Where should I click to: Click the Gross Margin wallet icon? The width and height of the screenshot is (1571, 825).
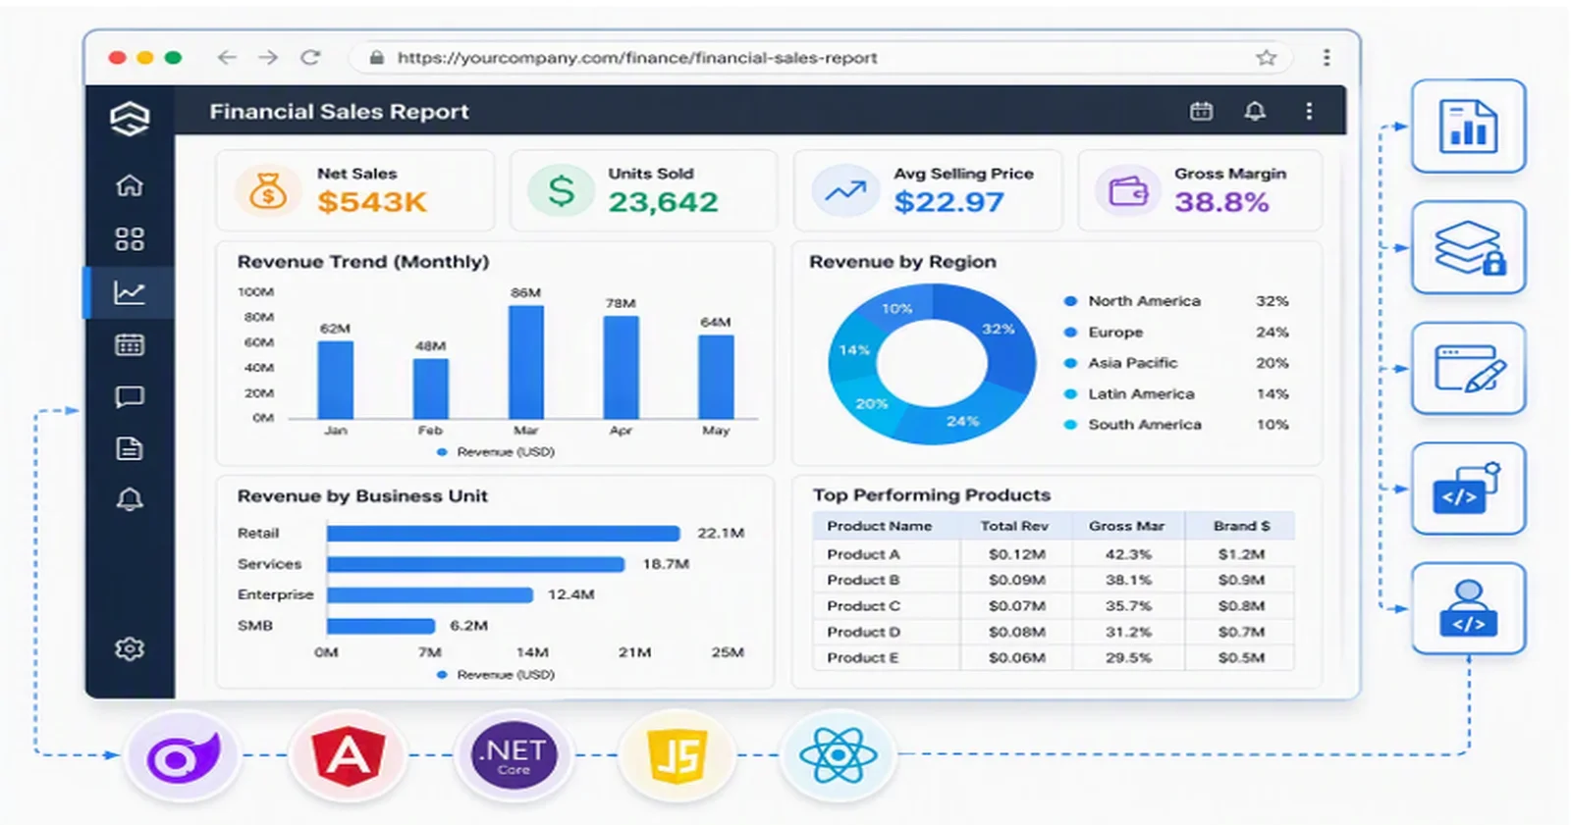point(1127,190)
